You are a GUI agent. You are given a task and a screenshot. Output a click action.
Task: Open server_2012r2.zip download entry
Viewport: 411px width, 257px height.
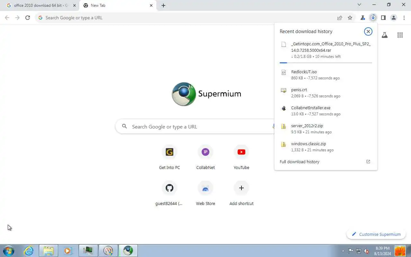326,128
